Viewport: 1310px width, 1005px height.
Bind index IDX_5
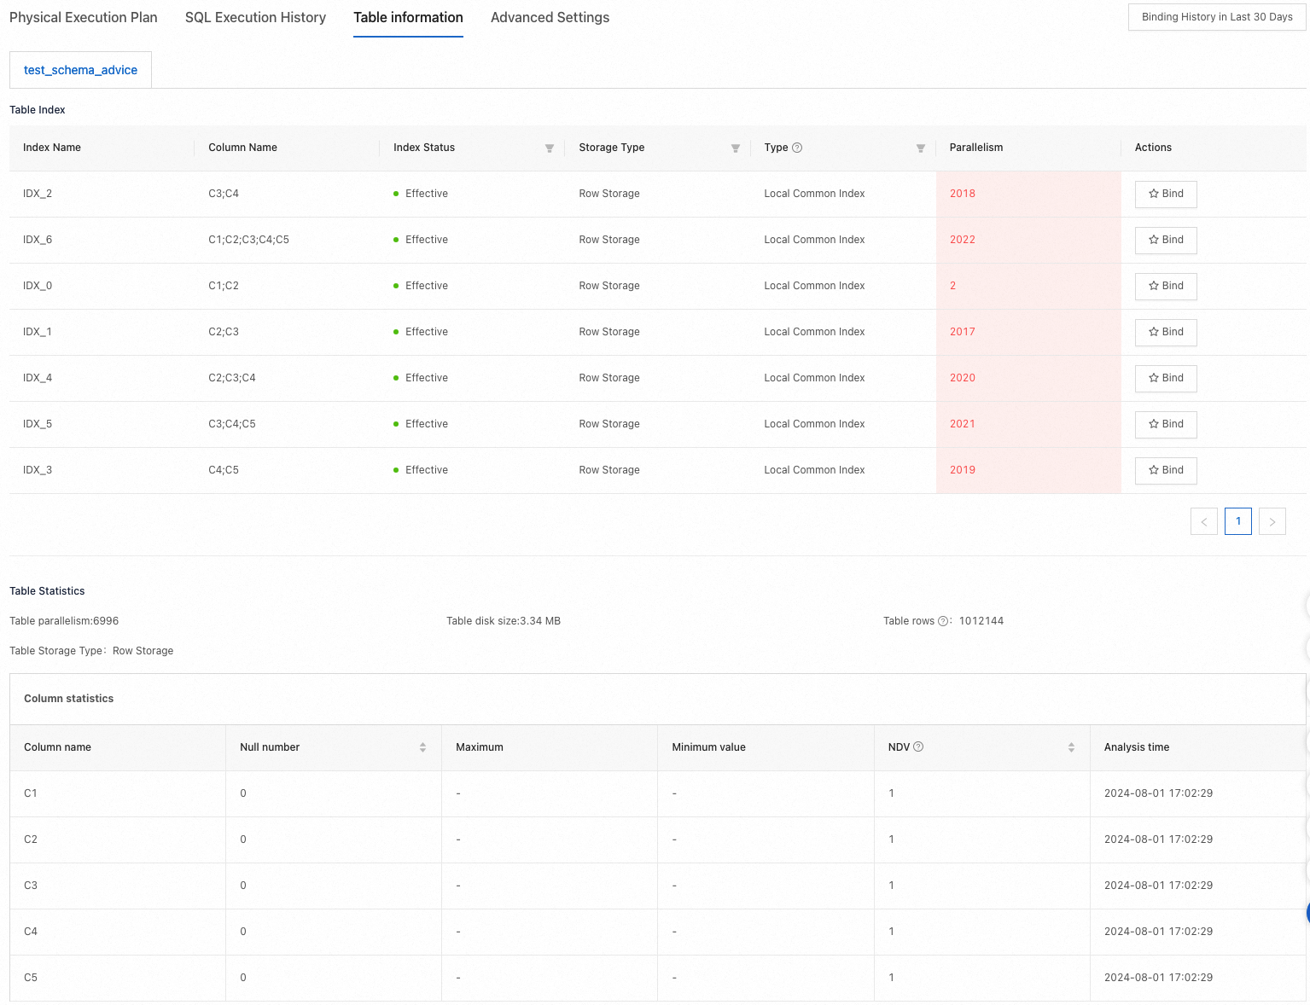coord(1166,425)
